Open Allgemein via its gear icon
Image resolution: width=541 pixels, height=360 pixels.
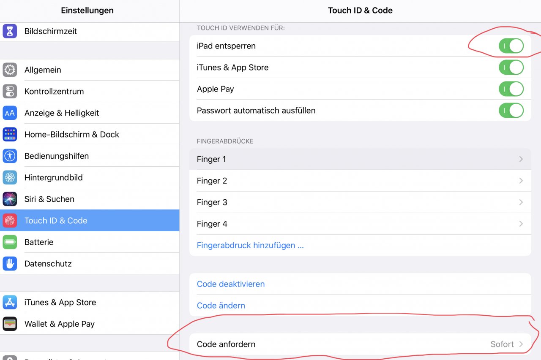[10, 70]
